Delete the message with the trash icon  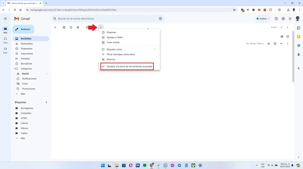point(78,27)
